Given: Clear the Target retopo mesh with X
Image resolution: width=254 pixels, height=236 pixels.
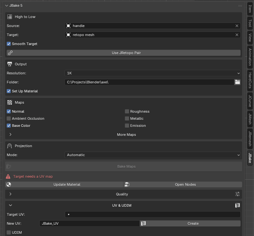Looking at the screenshot, I should [x=237, y=35].
